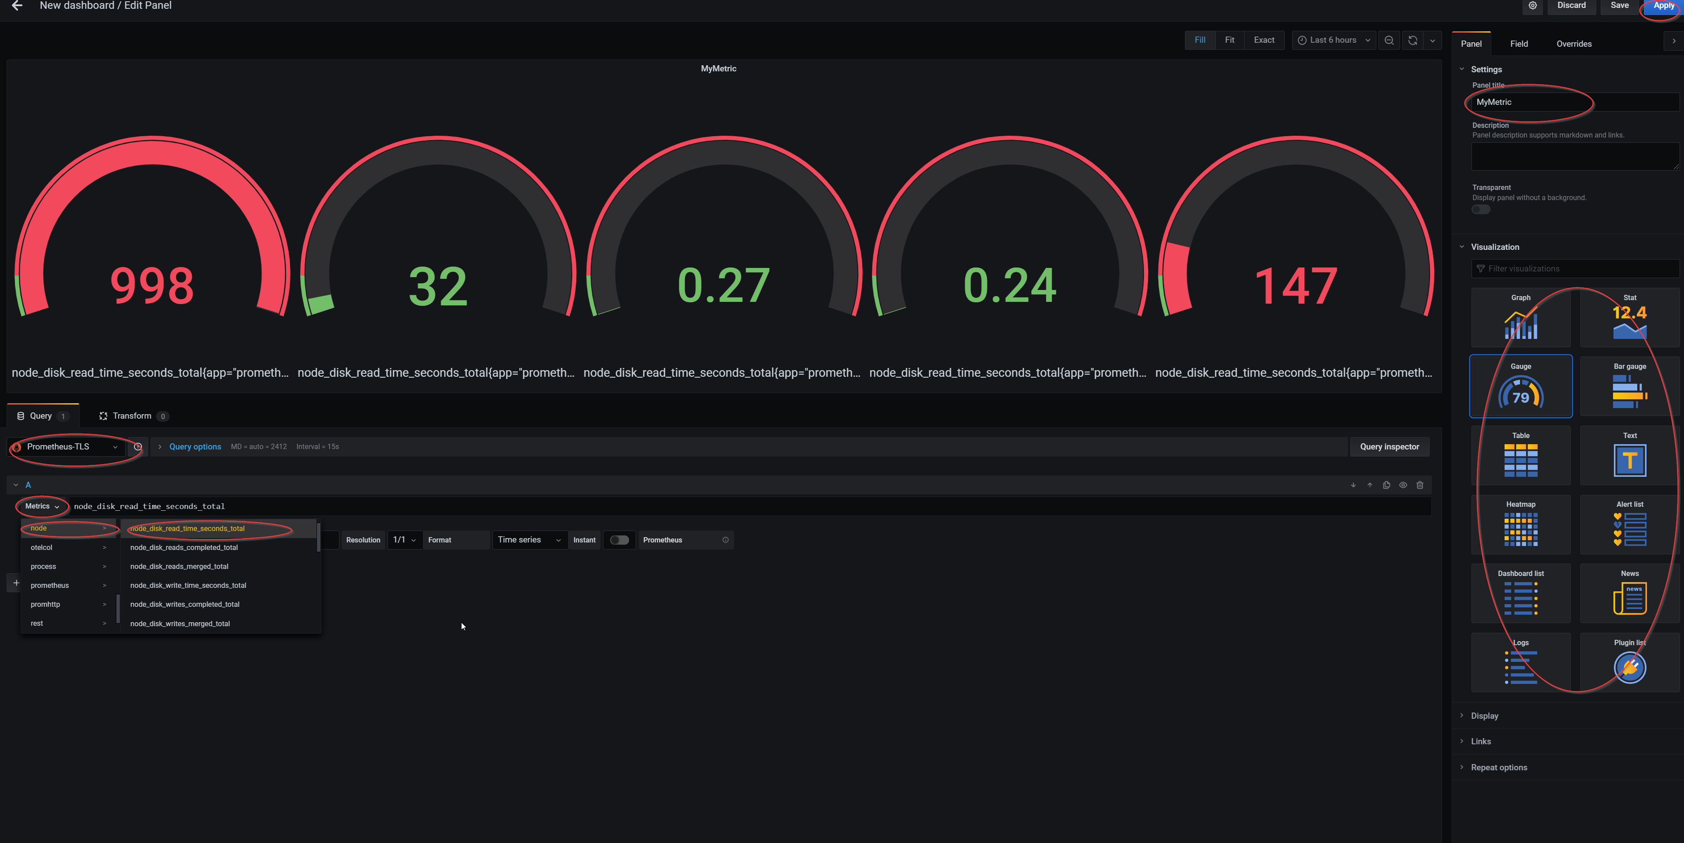
Task: Open the Last 6 hours time picker
Action: 1334,40
